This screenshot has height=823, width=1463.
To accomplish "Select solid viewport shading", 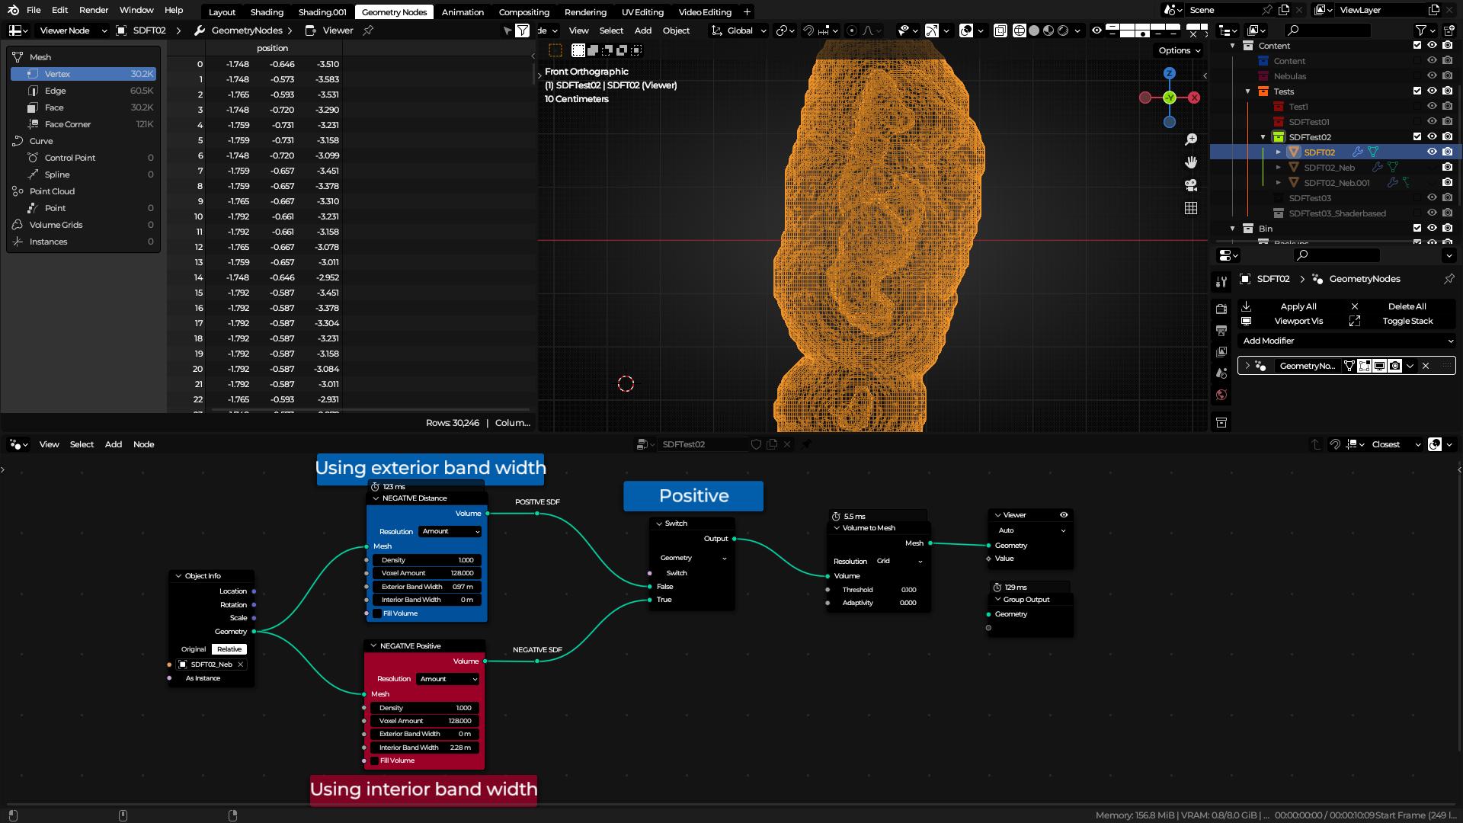I will click(1034, 30).
